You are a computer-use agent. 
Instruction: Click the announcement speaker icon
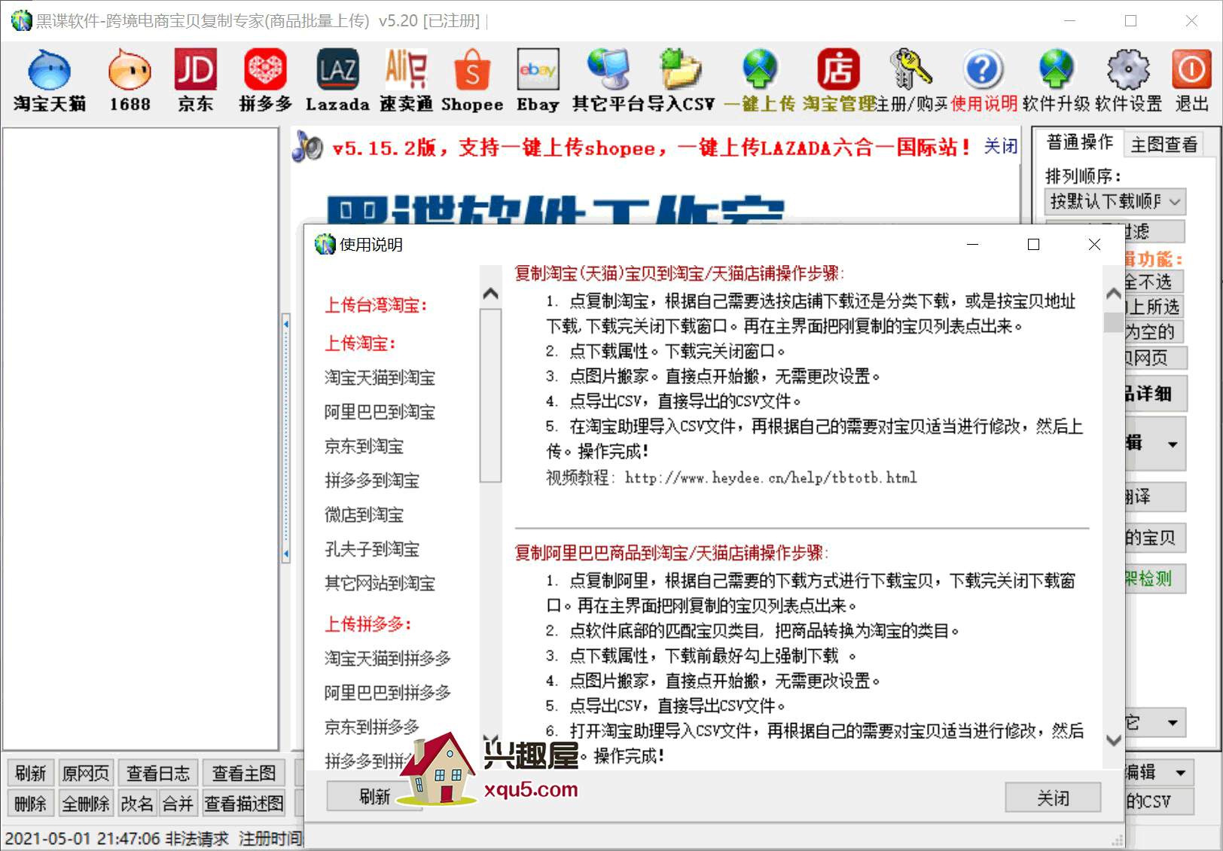[307, 146]
